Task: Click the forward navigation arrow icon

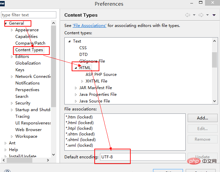Action: coord(201,15)
